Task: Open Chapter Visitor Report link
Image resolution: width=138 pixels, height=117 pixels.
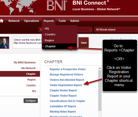Action: (x=63, y=96)
